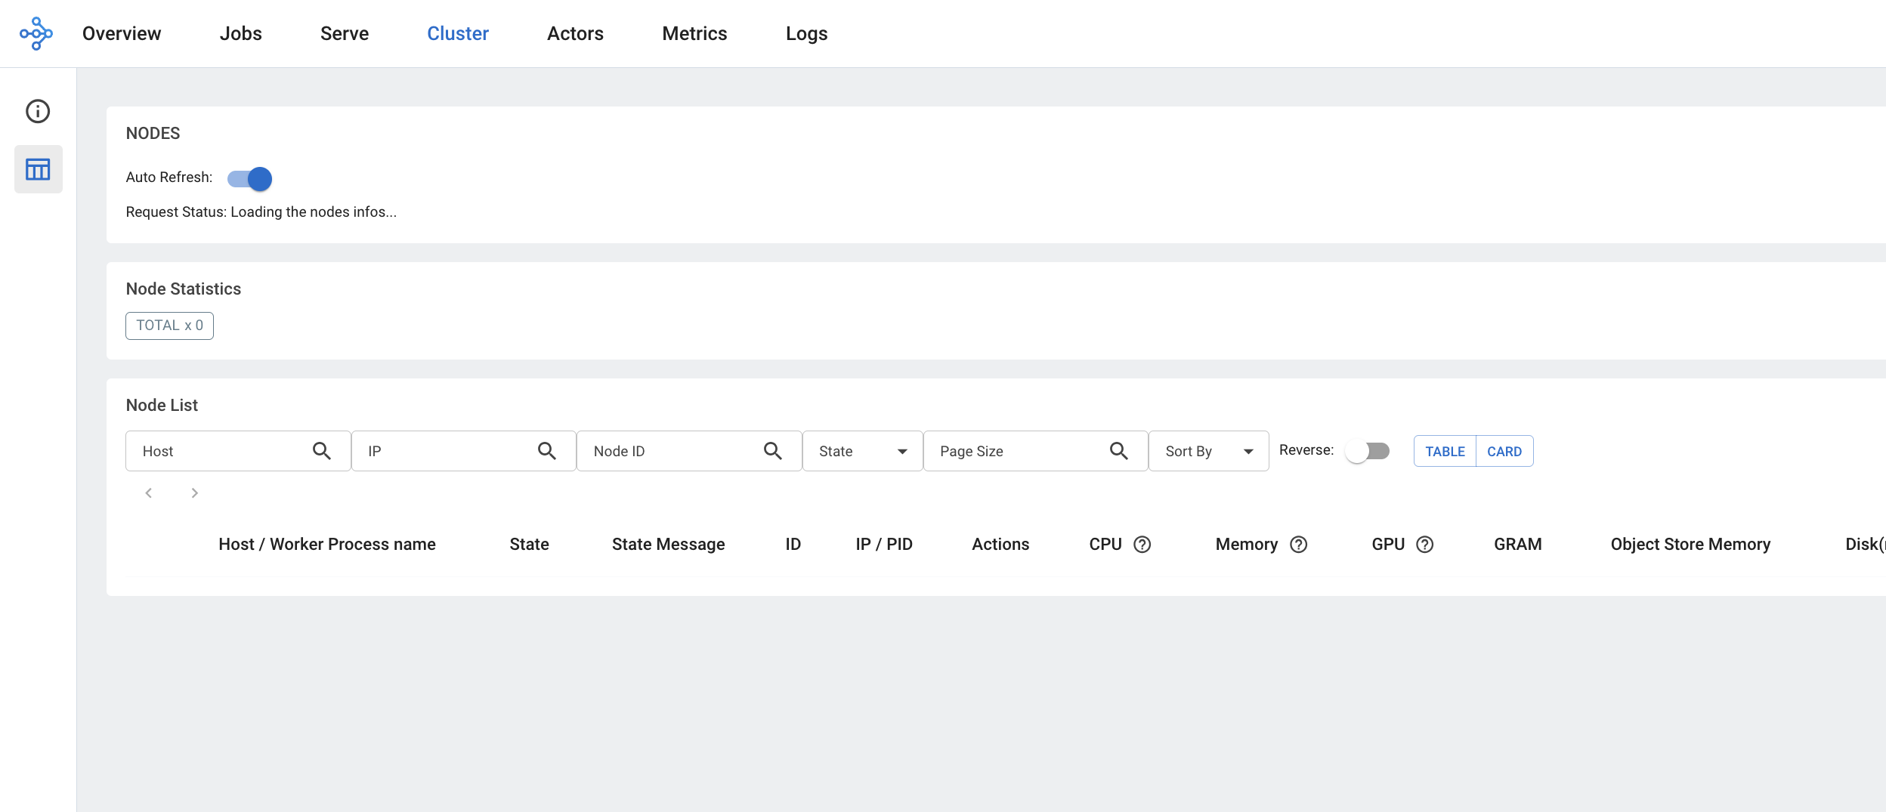Switch node list to CARD view
The width and height of the screenshot is (1886, 812).
(x=1504, y=451)
